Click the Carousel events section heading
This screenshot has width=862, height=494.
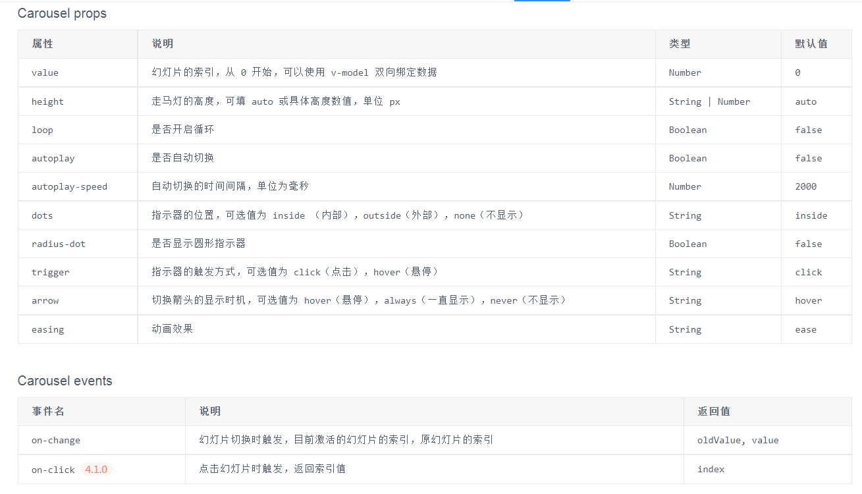65,381
